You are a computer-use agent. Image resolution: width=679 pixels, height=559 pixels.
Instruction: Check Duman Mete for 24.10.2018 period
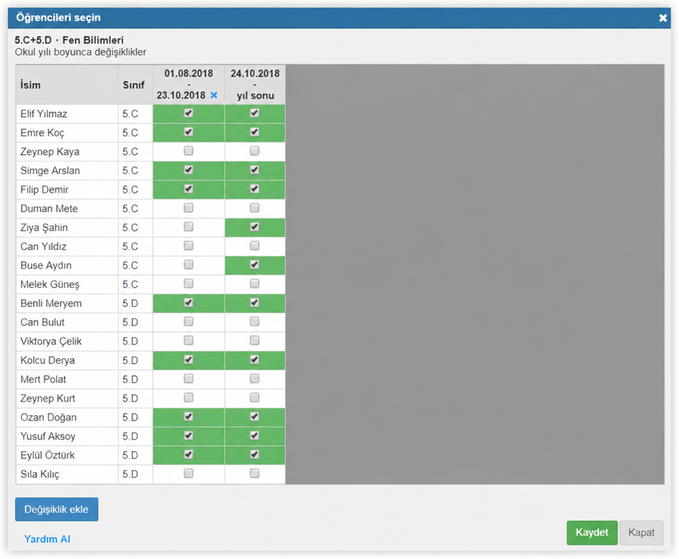pyautogui.click(x=255, y=208)
